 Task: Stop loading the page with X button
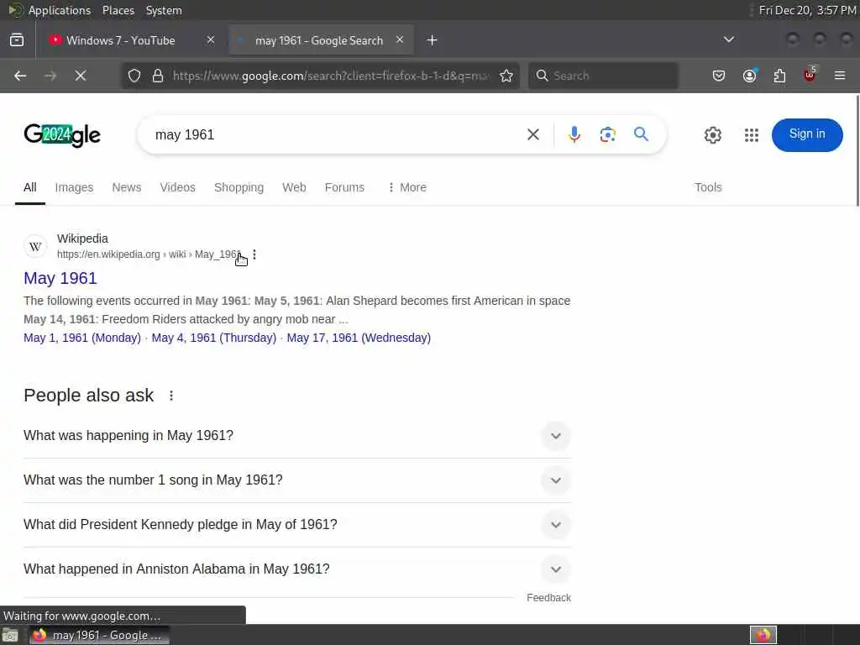[x=81, y=76]
